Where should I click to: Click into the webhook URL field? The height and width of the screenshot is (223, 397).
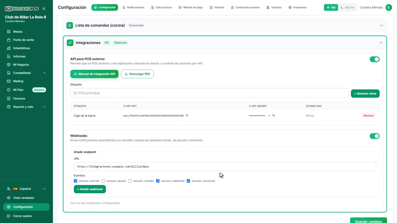click(225, 167)
